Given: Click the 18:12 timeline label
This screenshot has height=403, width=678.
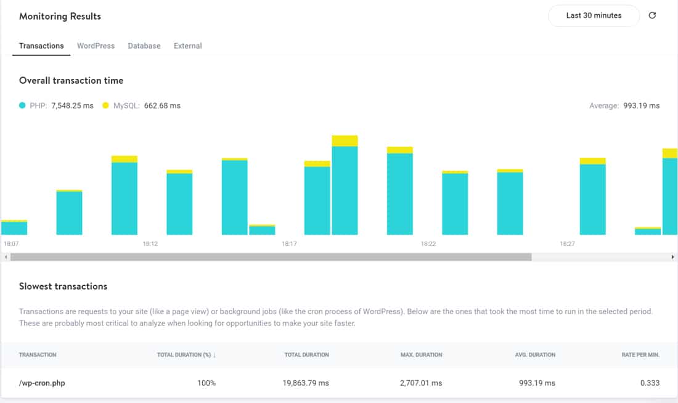Looking at the screenshot, I should click(150, 244).
